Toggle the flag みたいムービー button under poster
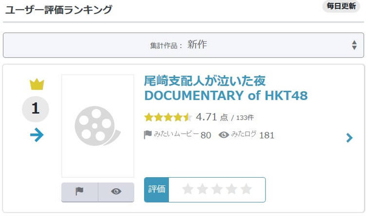The width and height of the screenshot is (367, 216). [80, 192]
